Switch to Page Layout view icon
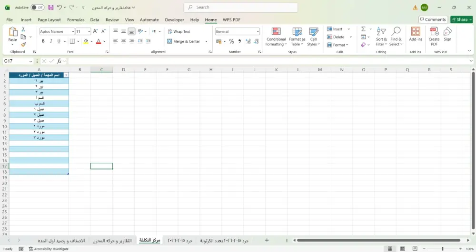This screenshot has height=252, width=476. point(403,249)
